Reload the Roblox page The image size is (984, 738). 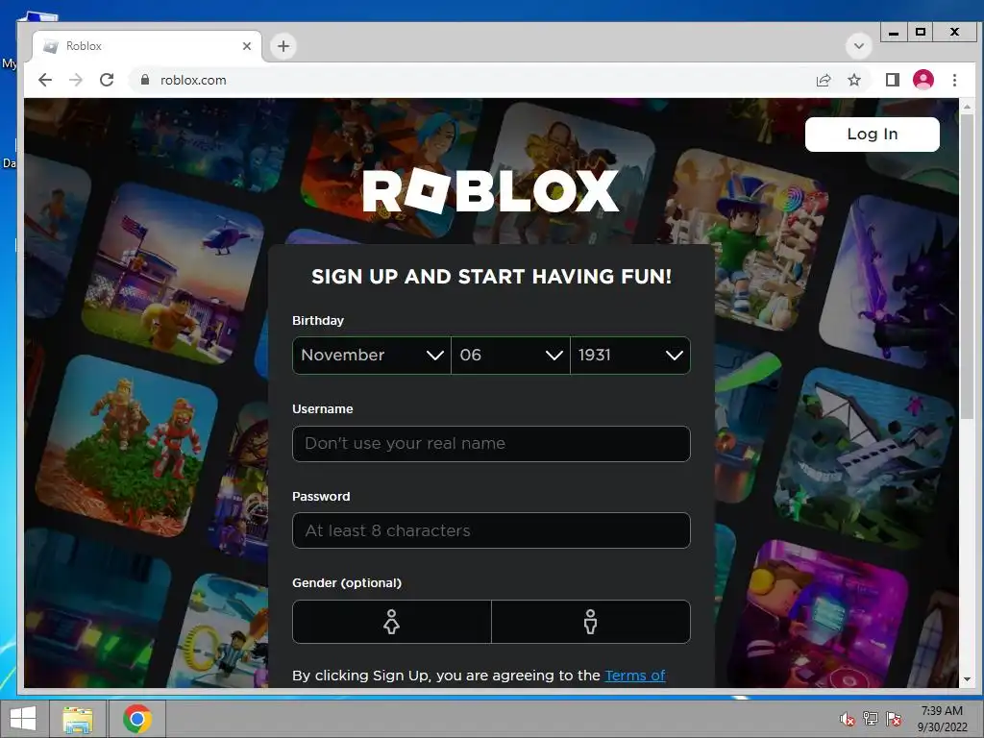[x=107, y=80]
